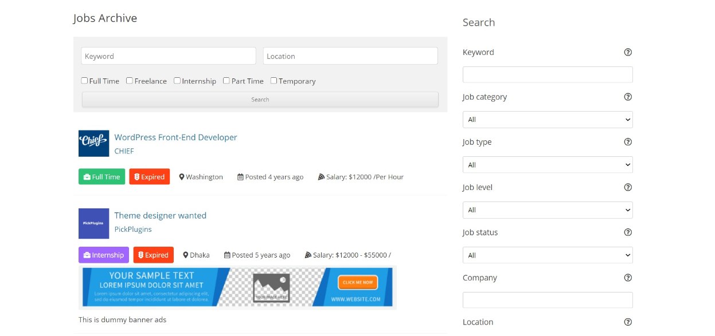
Task: Click the Search button in the archive form
Action: pos(260,100)
